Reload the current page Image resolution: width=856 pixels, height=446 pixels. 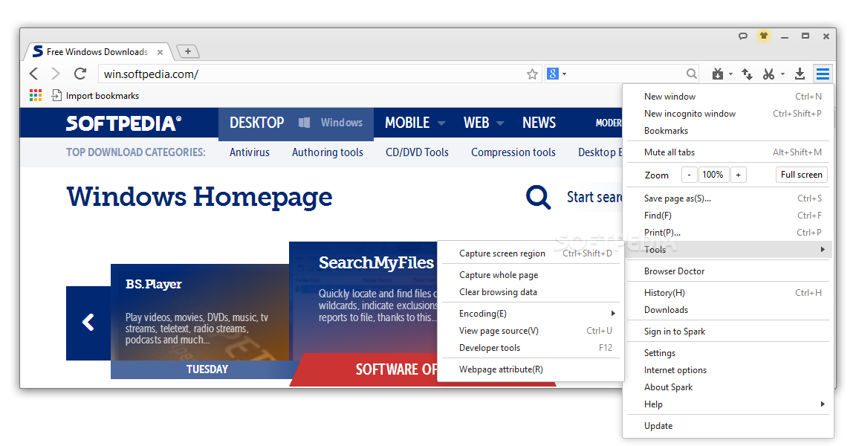coord(80,74)
